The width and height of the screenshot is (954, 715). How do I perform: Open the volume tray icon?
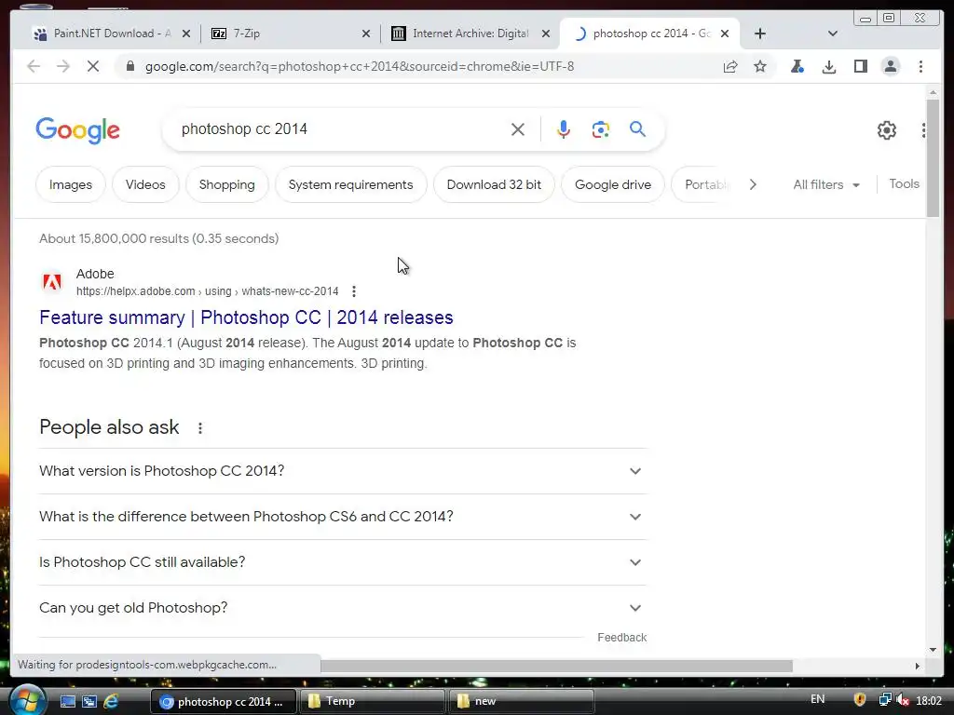pyautogui.click(x=903, y=700)
